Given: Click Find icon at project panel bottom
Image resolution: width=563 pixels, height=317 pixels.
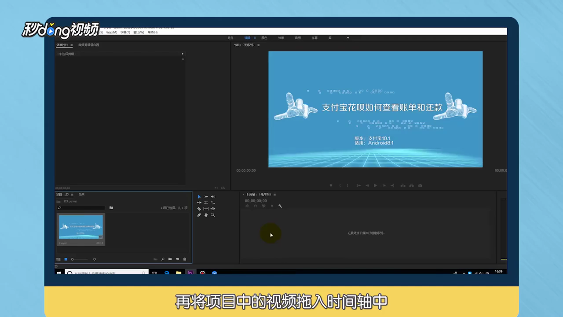Looking at the screenshot, I should pyautogui.click(x=163, y=259).
